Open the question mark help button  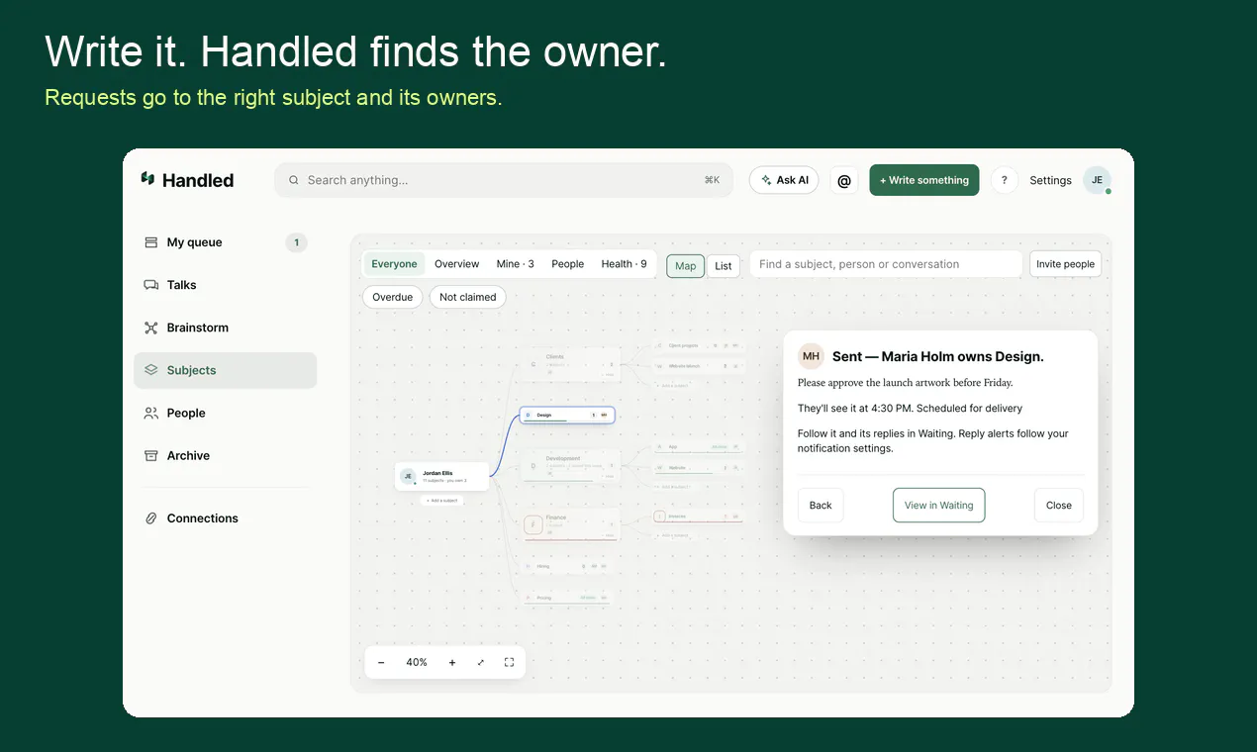[x=1004, y=180]
